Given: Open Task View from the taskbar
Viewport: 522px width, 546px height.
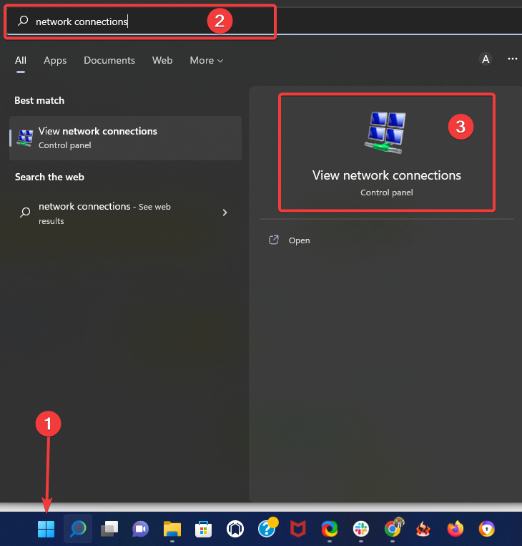Looking at the screenshot, I should point(109,529).
